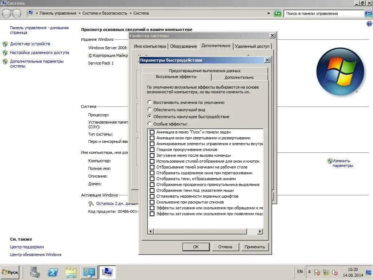Click shield icon beside Настройка удаленного доступа
This screenshot has width=373, height=280.
[x=5, y=53]
